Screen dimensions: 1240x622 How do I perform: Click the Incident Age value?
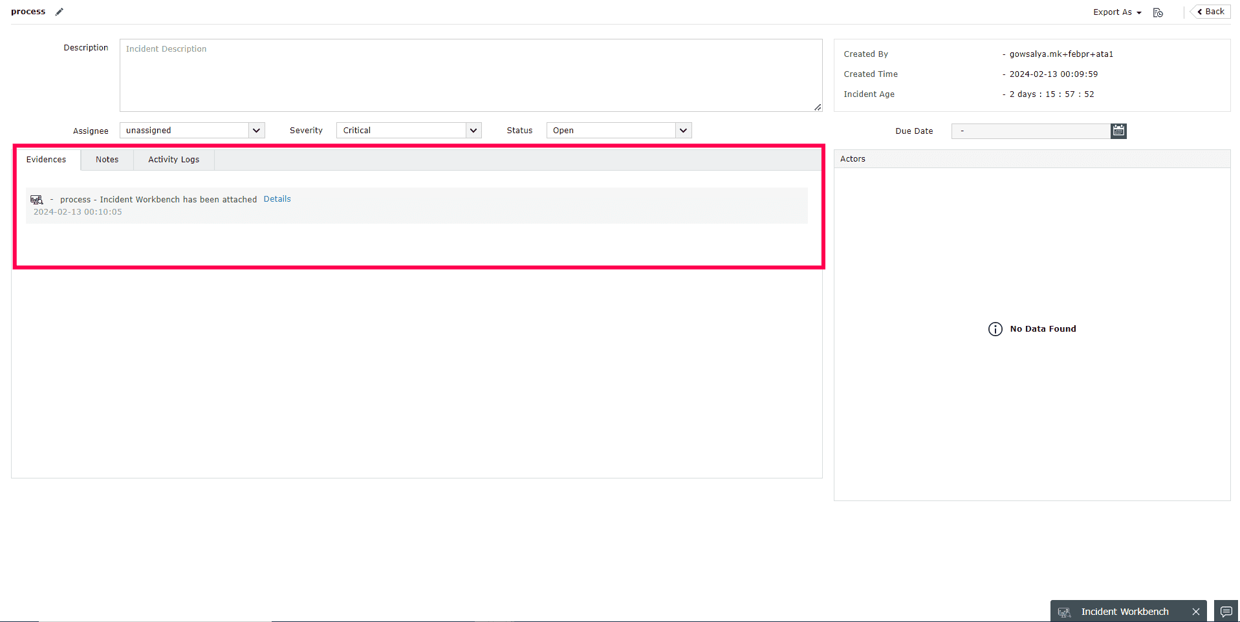click(x=1052, y=94)
